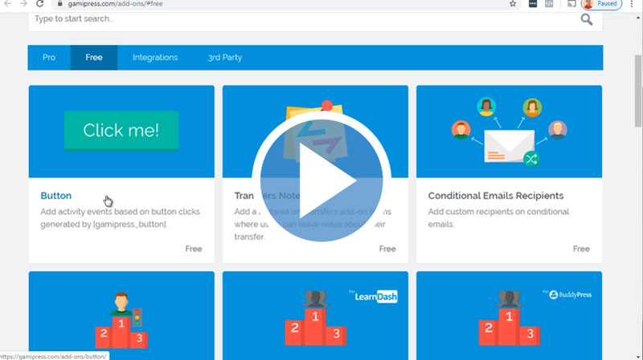Click the dark extension icon in toolbar
Screen dimensions: 643x360
pyautogui.click(x=534, y=4)
